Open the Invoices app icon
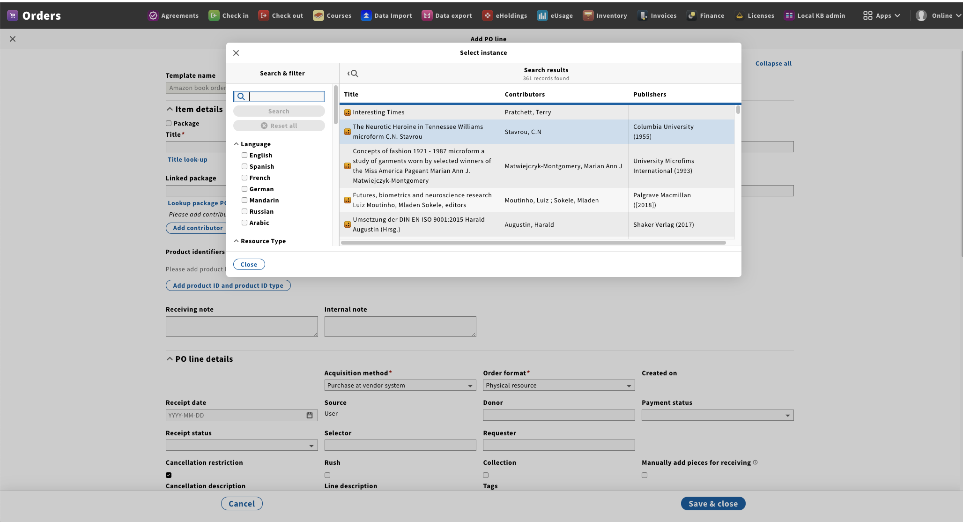Viewport: 963px width, 522px height. (x=642, y=15)
